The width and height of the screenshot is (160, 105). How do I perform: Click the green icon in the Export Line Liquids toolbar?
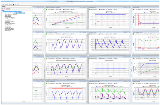[133, 59]
